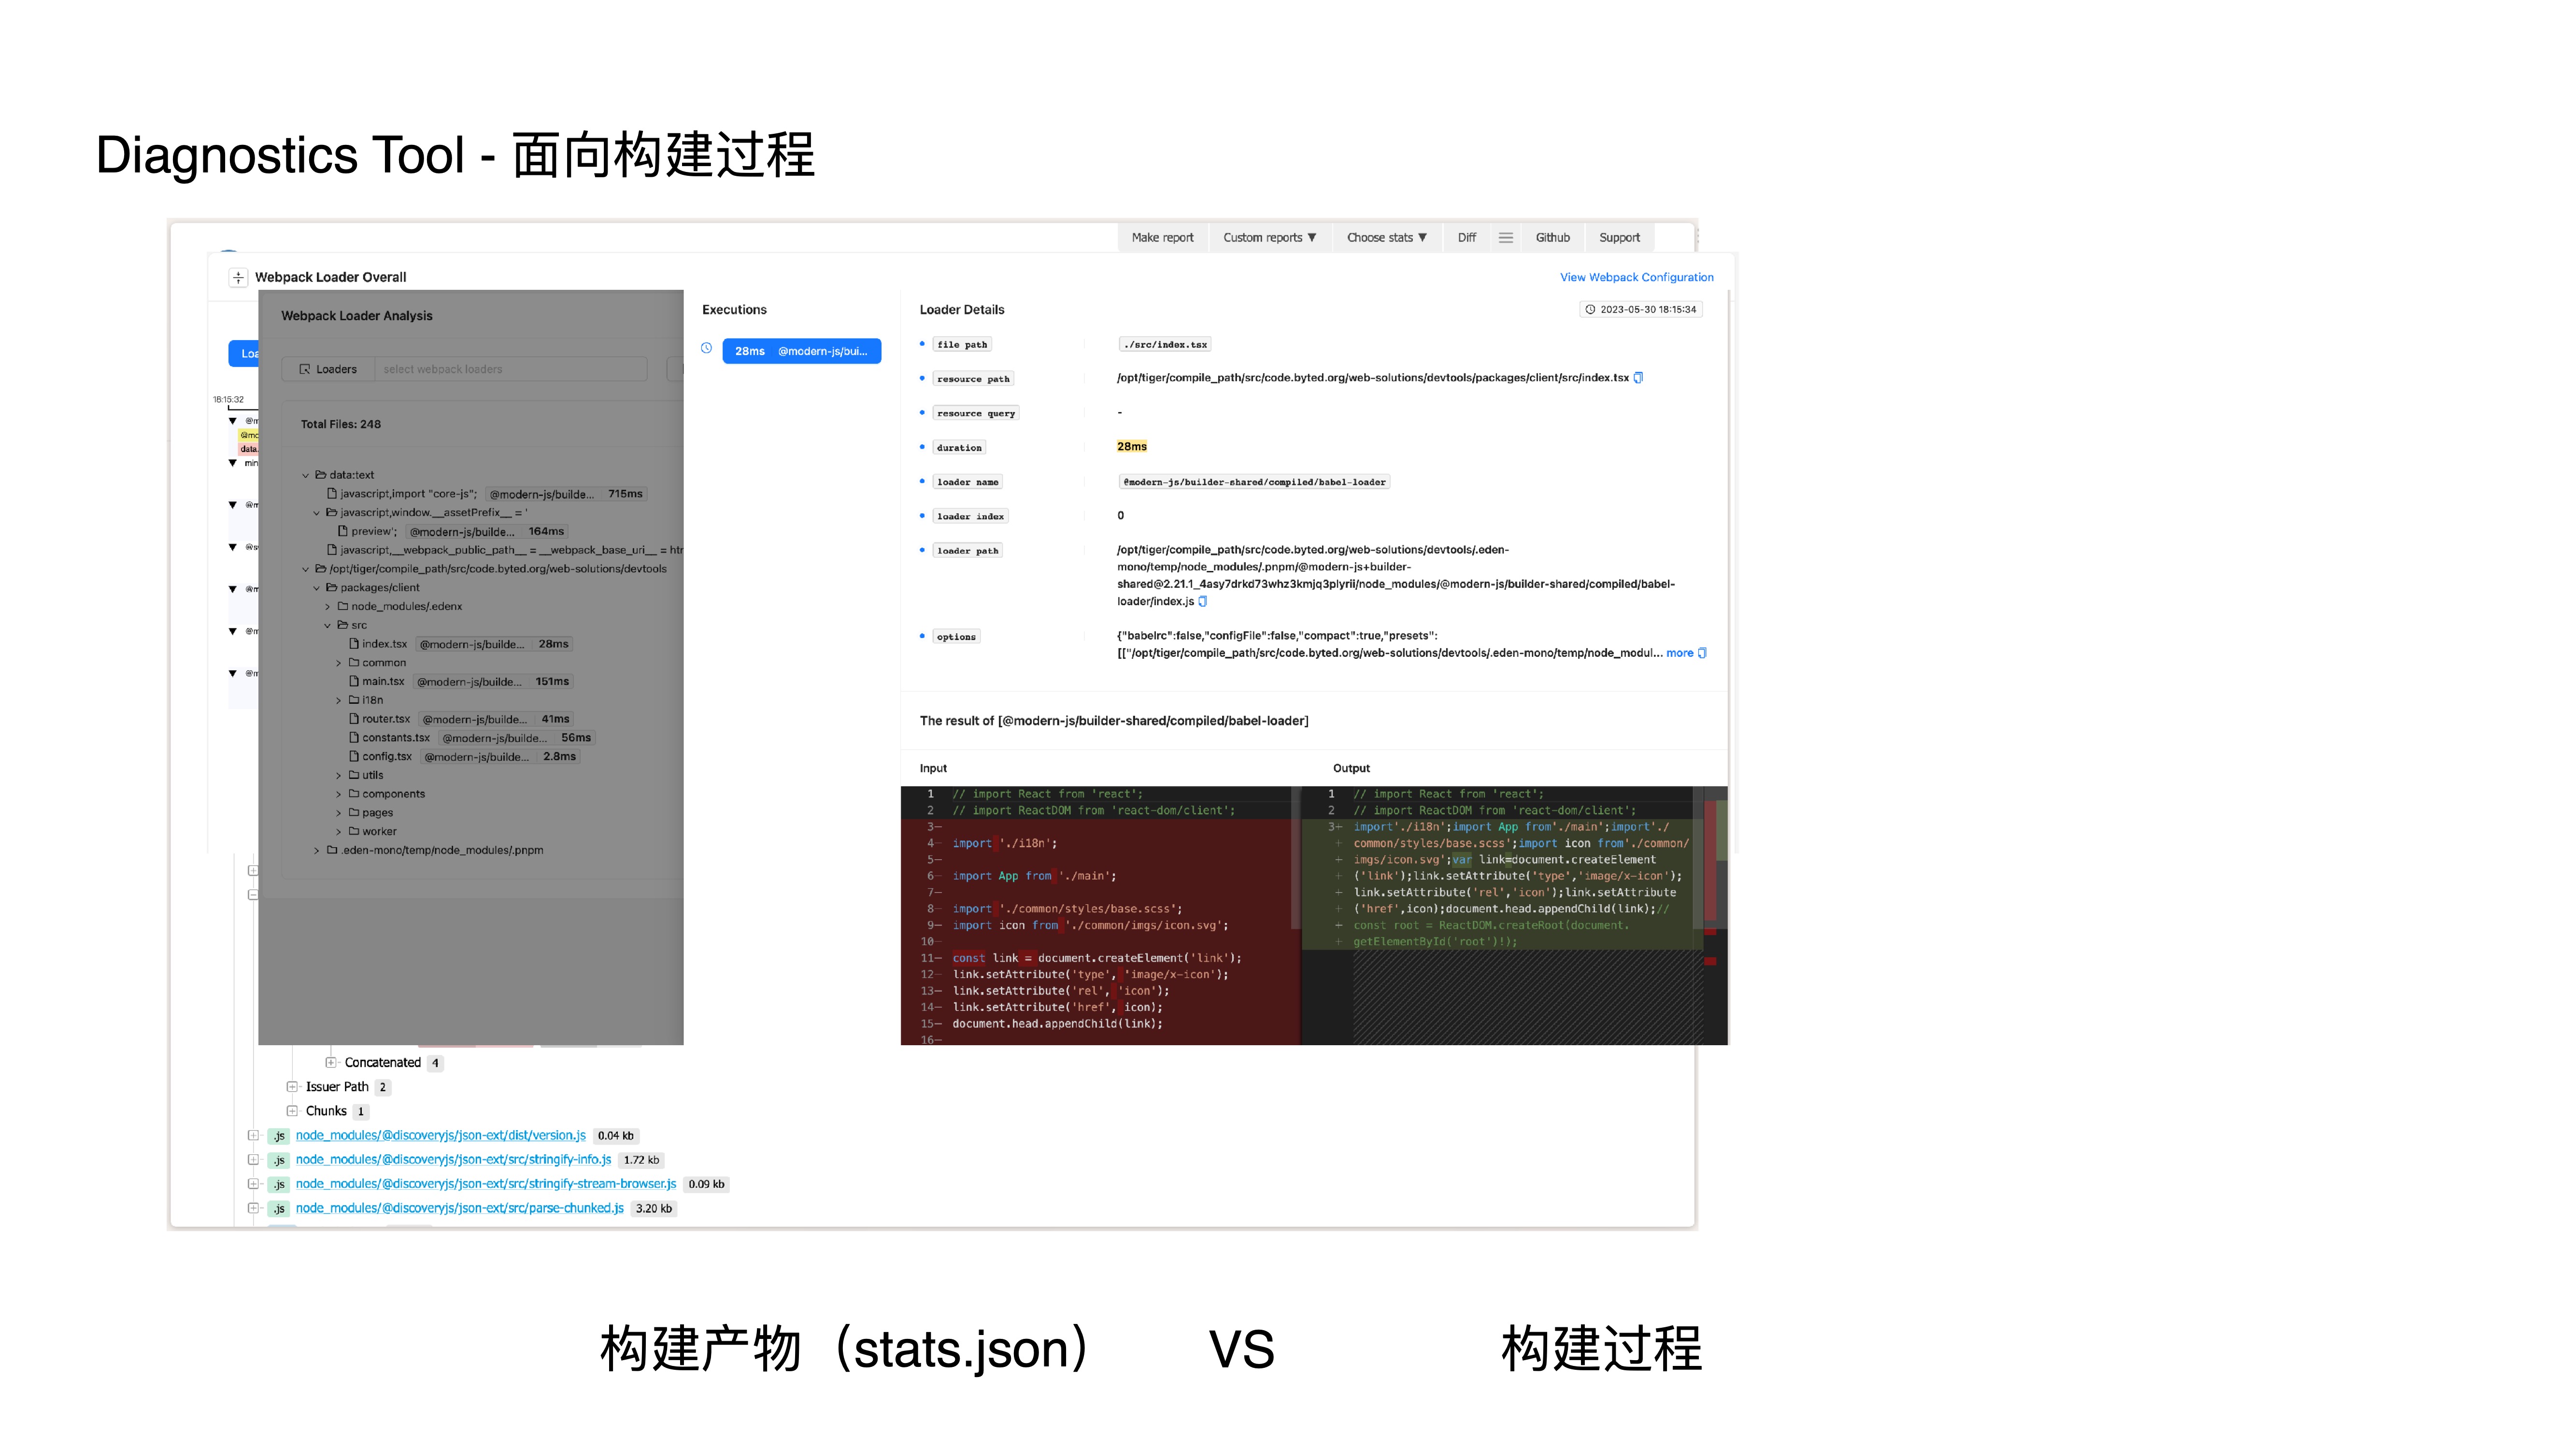The width and height of the screenshot is (2576, 1449).
Task: Open the Support menu item
Action: click(1619, 238)
